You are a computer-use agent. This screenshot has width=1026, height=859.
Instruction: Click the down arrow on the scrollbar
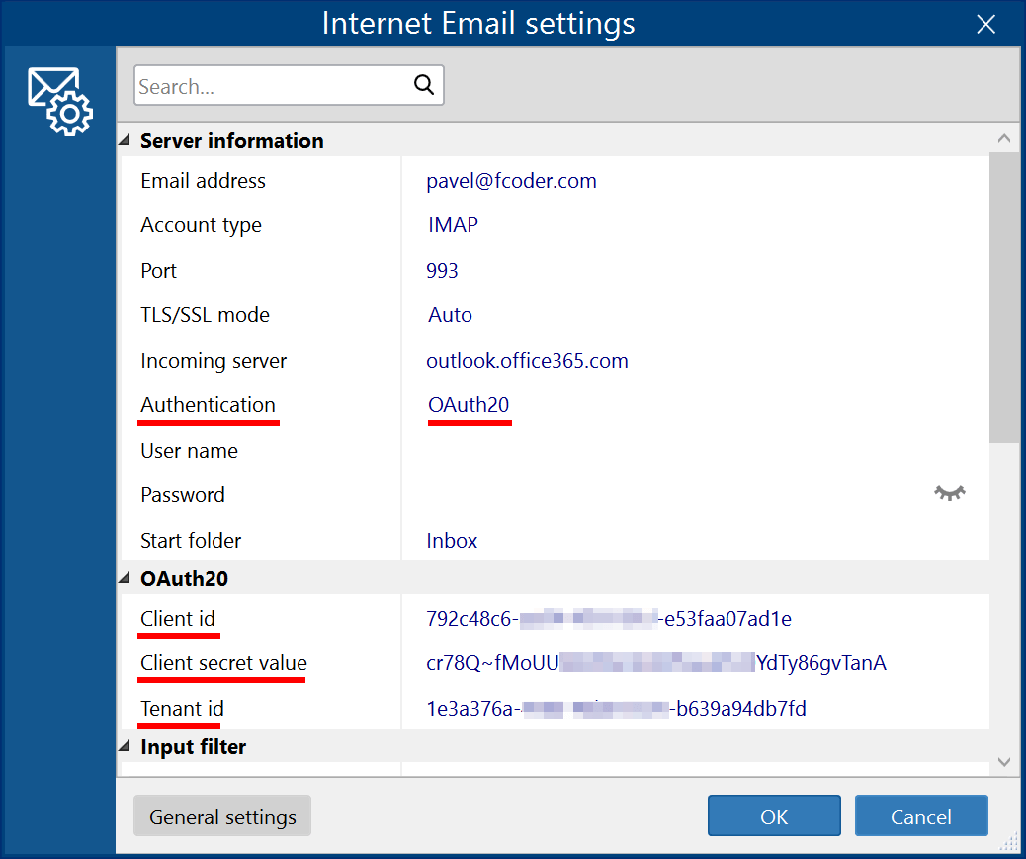1004,762
